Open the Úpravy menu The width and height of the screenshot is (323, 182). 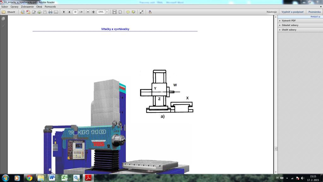pos(15,7)
